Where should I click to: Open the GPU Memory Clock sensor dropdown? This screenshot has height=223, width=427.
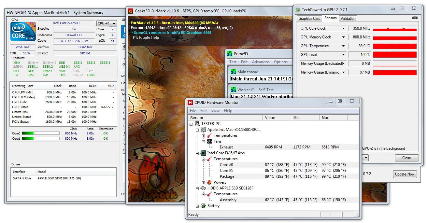pyautogui.click(x=343, y=37)
